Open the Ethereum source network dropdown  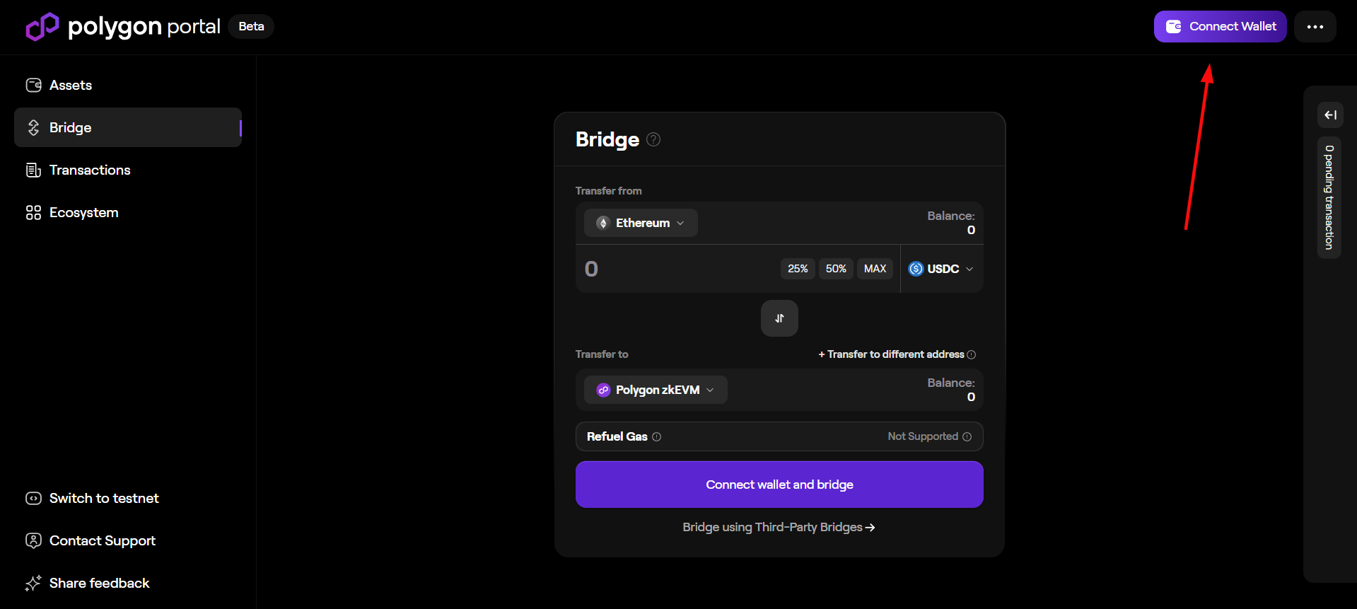641,223
